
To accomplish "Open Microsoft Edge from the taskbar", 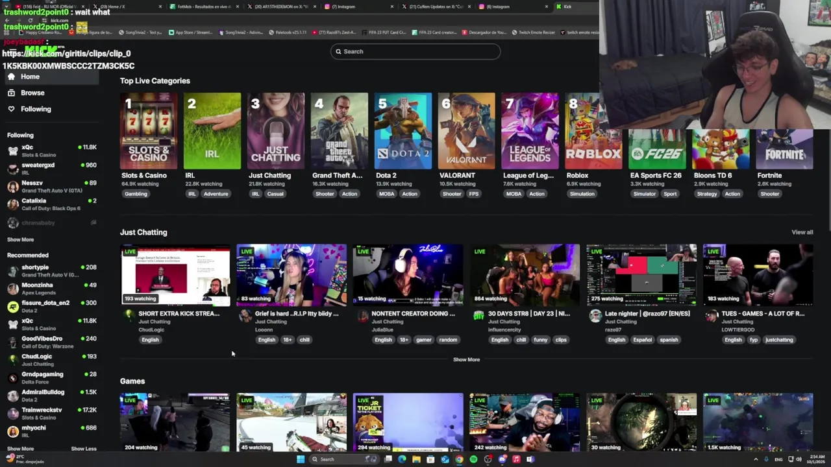I will pos(402,459).
